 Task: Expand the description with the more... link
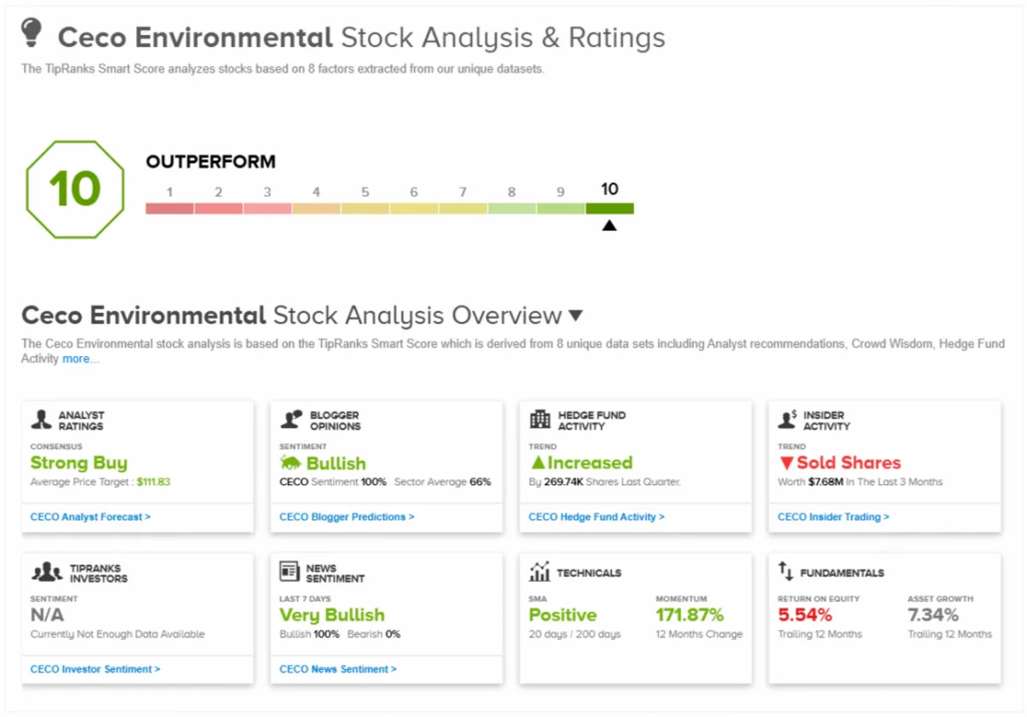pyautogui.click(x=80, y=359)
